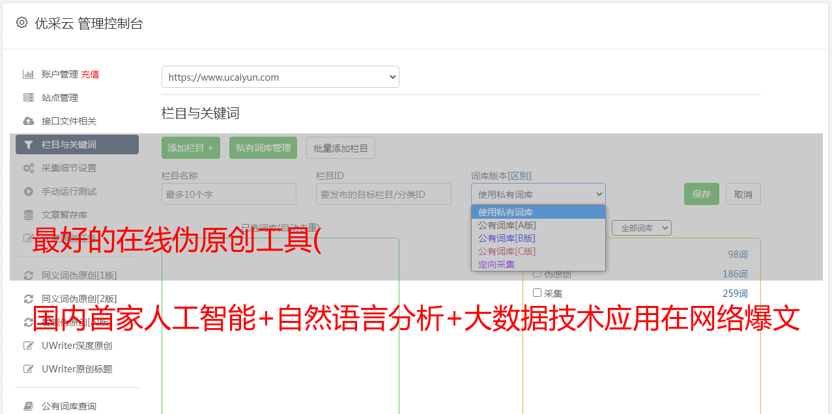Click the cloud upload icon for 接口文件相关
This screenshot has width=832, height=414.
point(29,121)
